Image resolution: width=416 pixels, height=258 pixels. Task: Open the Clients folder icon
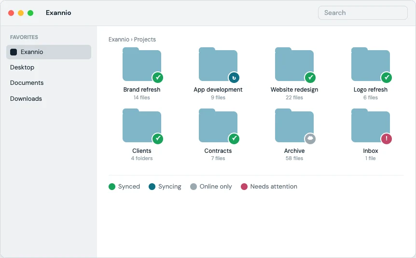pyautogui.click(x=142, y=125)
